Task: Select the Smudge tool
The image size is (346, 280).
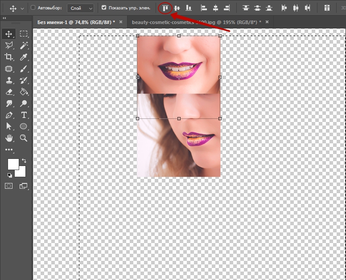Action: pyautogui.click(x=8, y=103)
